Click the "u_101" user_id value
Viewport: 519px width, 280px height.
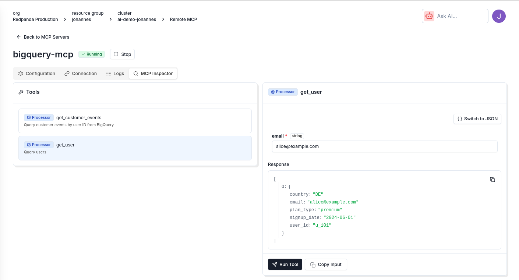(322, 226)
